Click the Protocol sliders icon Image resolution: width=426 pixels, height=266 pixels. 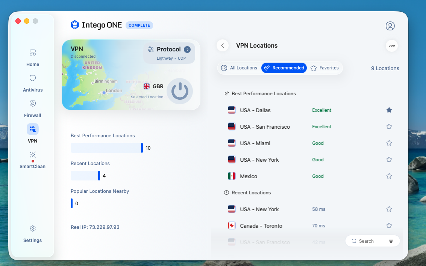[151, 49]
